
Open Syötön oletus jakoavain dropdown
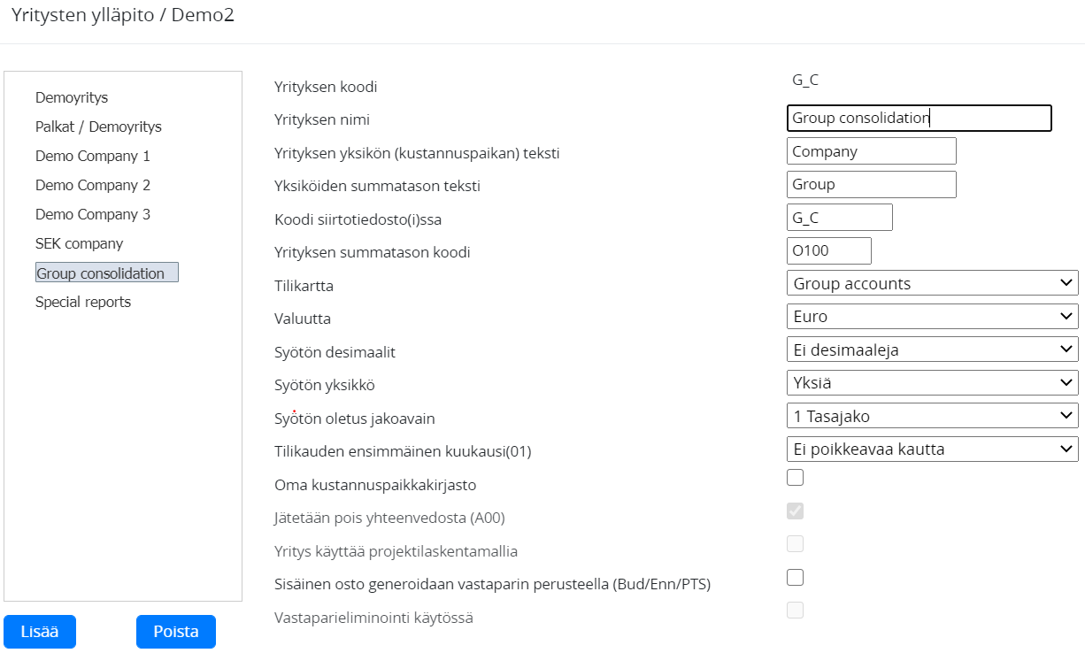[x=932, y=416]
